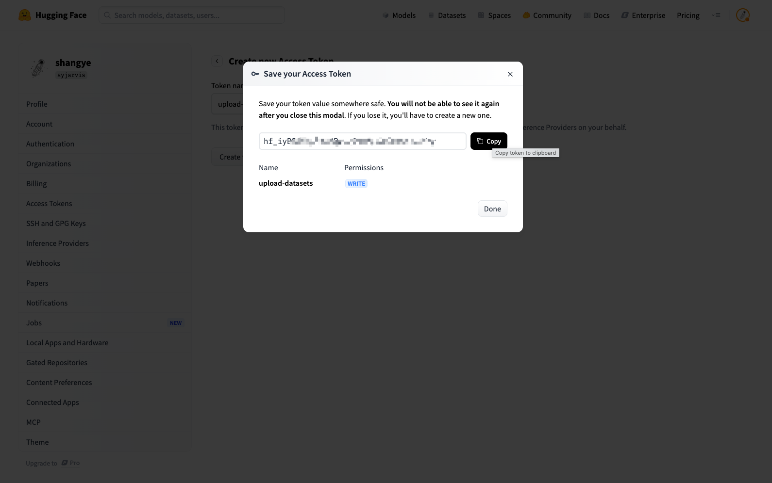Viewport: 772px width, 483px height.
Task: Click the Community icon in navbar
Action: point(526,16)
